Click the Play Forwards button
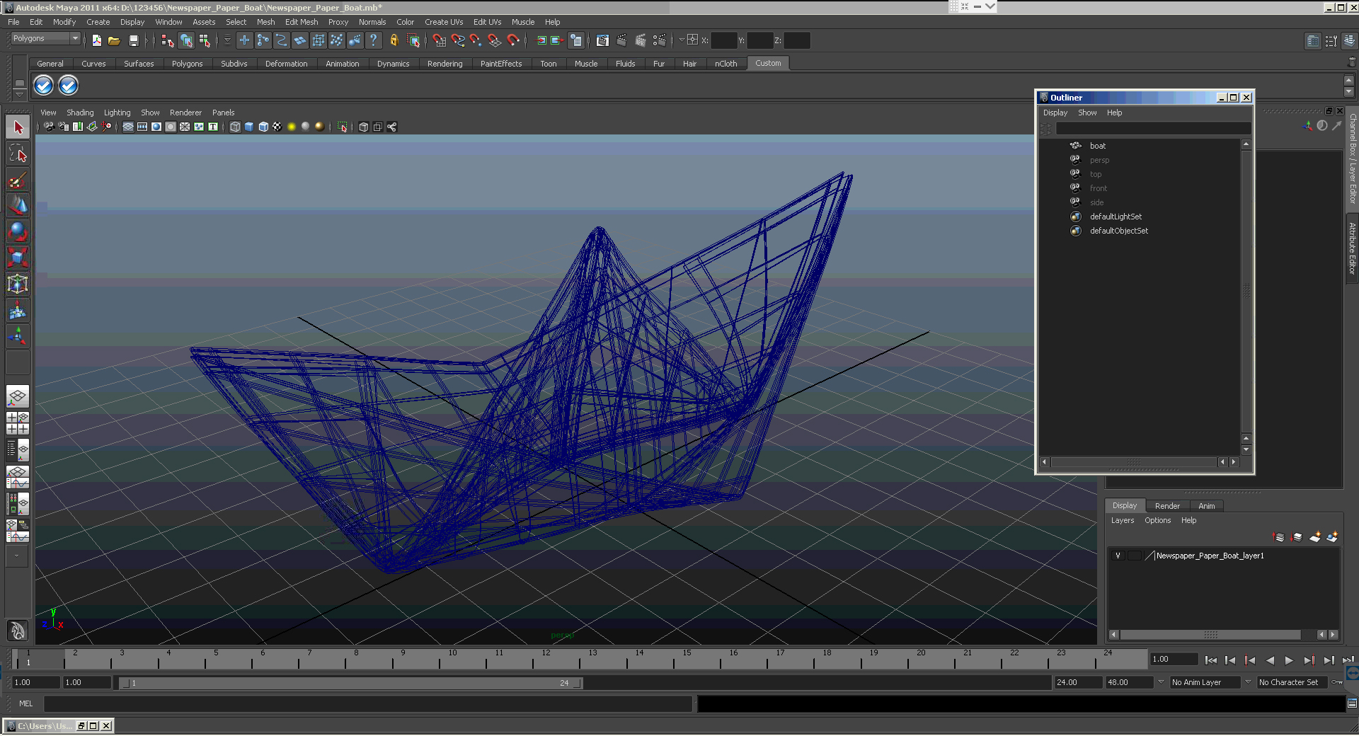 (1289, 660)
